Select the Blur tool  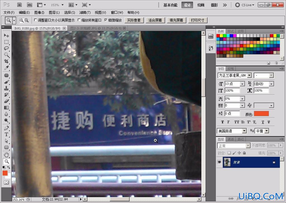point(6,114)
